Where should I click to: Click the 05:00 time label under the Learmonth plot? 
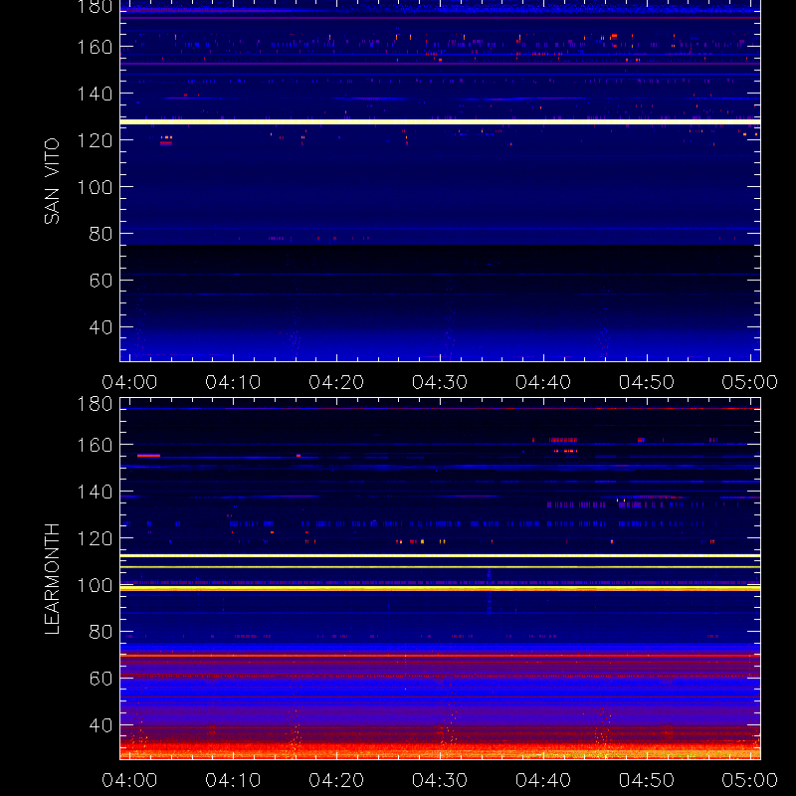coord(750,780)
